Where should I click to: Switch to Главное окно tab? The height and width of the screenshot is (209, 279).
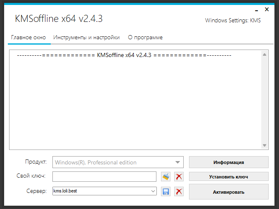(28, 37)
